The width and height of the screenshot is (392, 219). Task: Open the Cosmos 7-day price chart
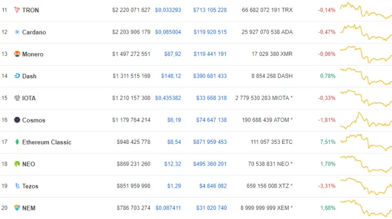pyautogui.click(x=366, y=120)
